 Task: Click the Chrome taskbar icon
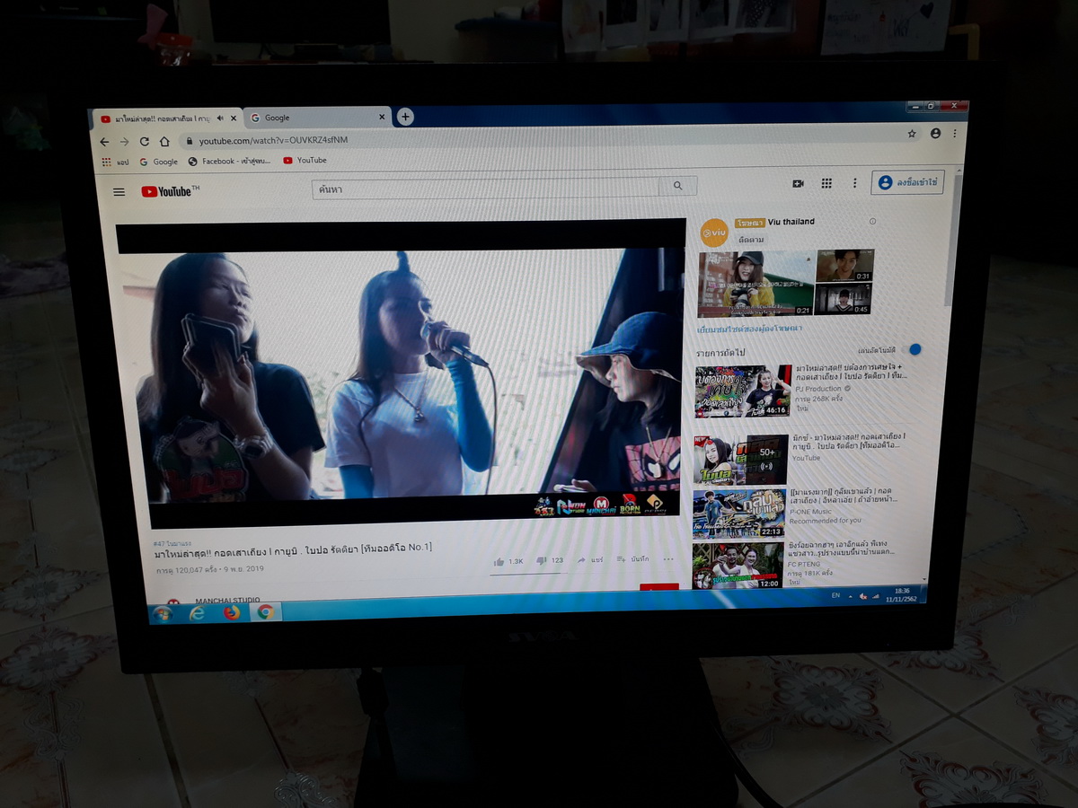[x=266, y=611]
